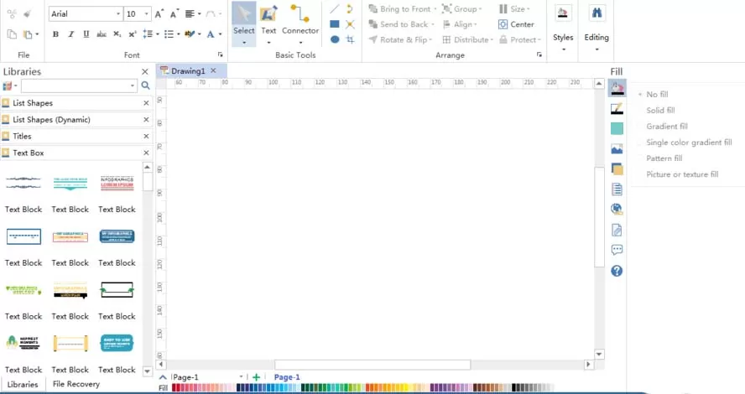Open the Protect dropdown
The width and height of the screenshot is (745, 394).
pos(520,40)
